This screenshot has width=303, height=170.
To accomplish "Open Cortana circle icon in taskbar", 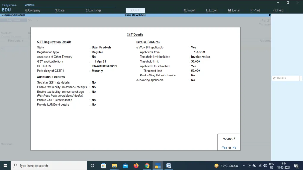I will (x=92, y=166).
